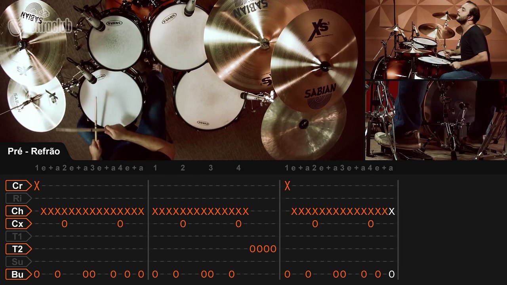Click the T2 tom fill OOOO notes
507x285 pixels.
[263, 249]
